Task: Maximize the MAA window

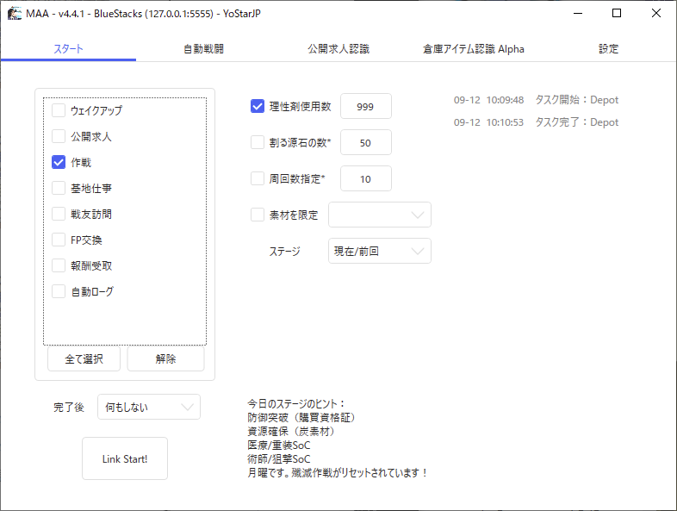Action: click(x=617, y=14)
